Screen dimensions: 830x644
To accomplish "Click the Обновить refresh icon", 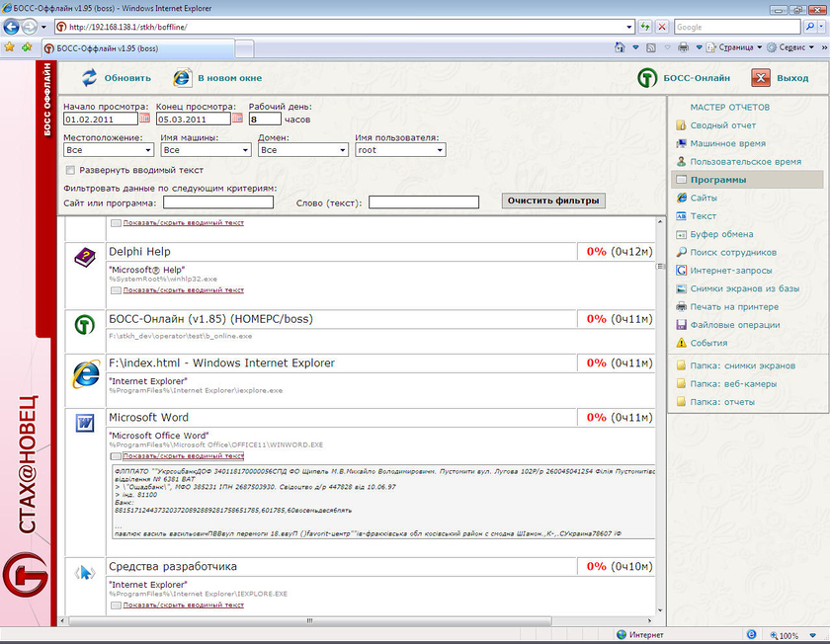I will [90, 78].
